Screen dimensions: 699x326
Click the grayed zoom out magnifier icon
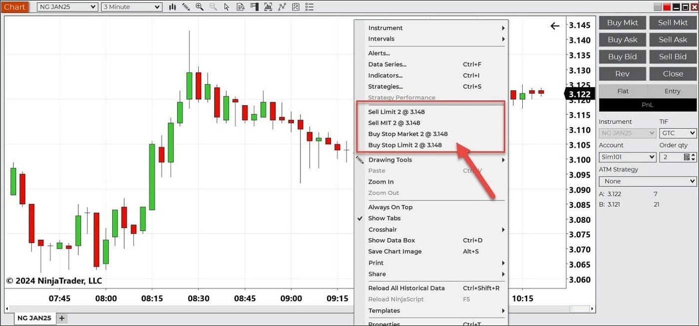[213, 7]
